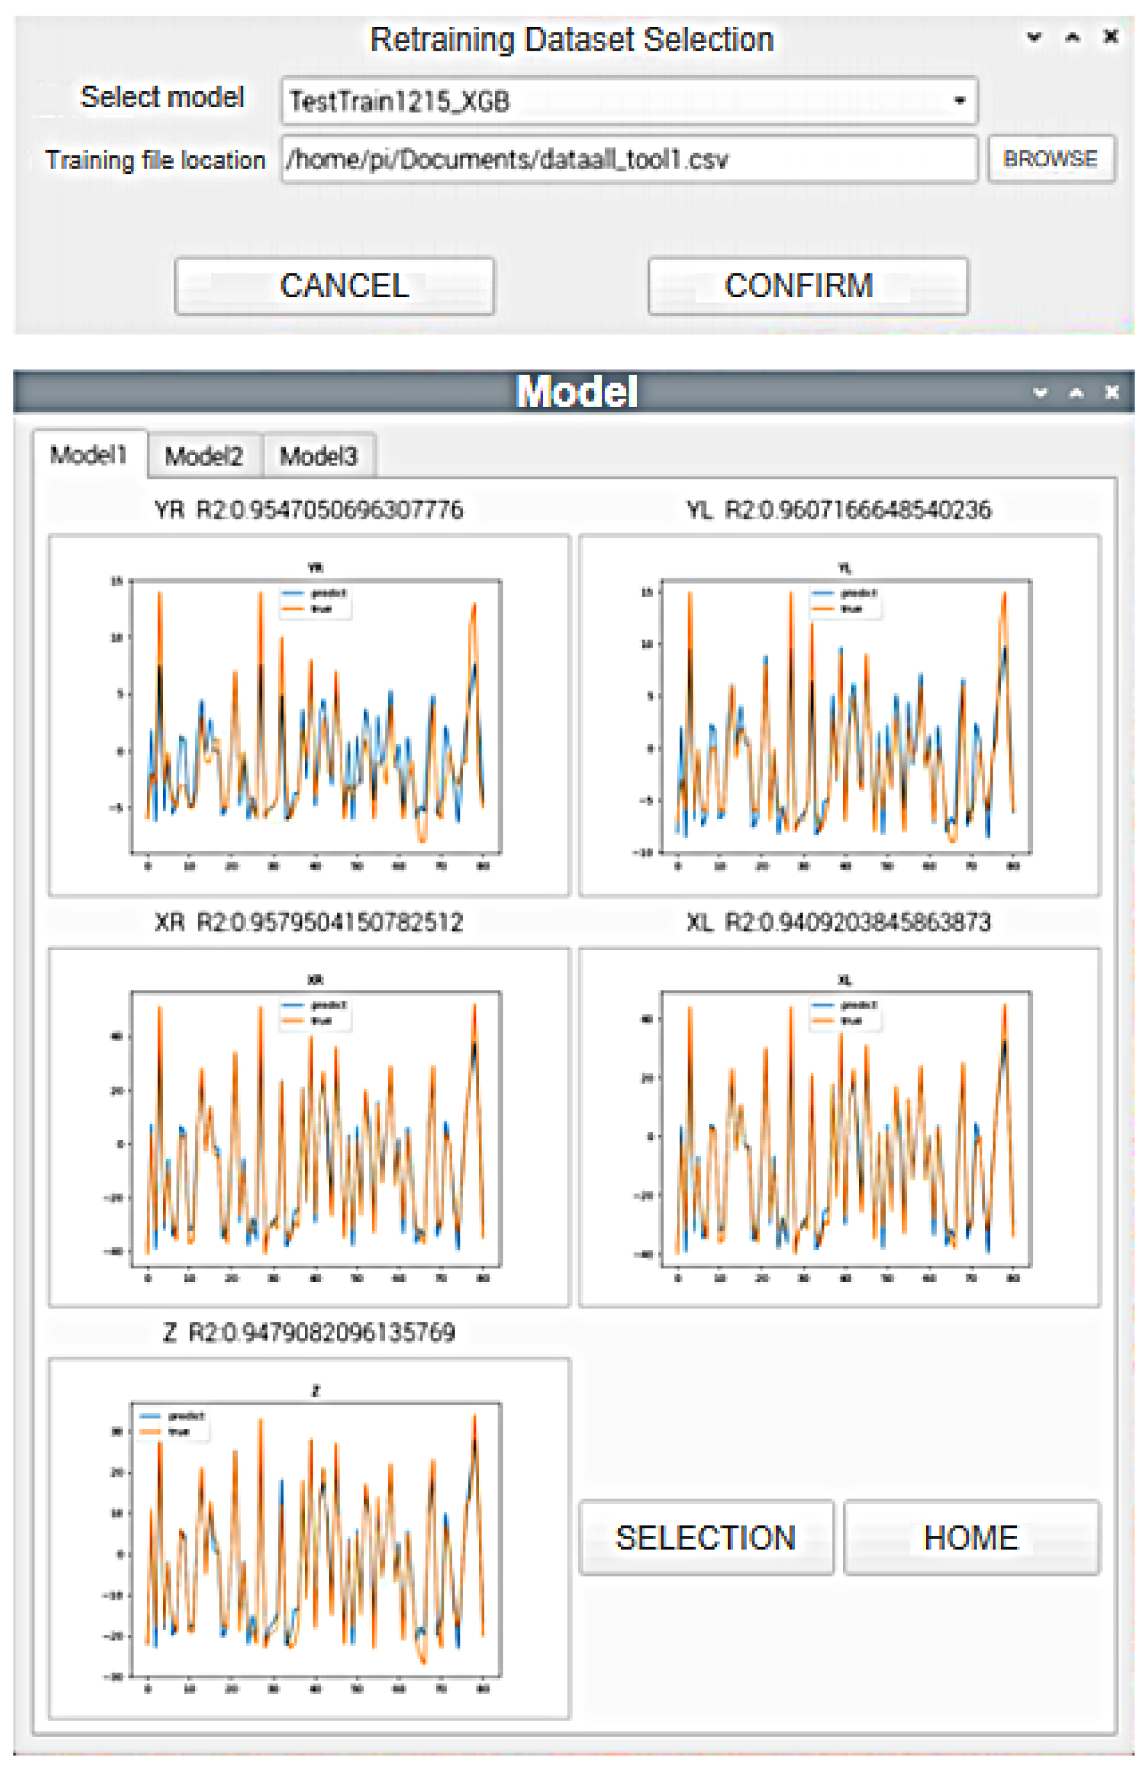Select the Model3 tab

318,456
